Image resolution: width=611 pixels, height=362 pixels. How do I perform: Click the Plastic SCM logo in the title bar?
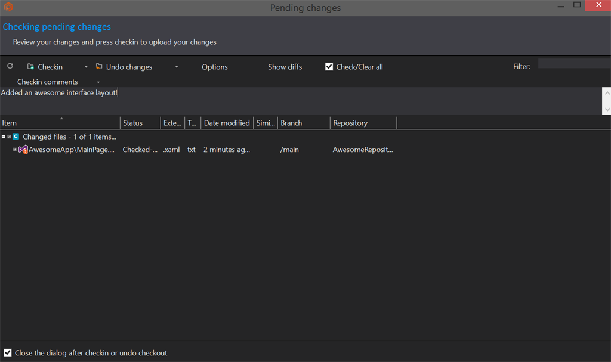(x=7, y=8)
